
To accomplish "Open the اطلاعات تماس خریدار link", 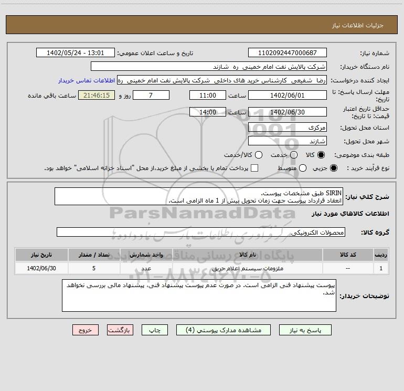I will [87, 80].
